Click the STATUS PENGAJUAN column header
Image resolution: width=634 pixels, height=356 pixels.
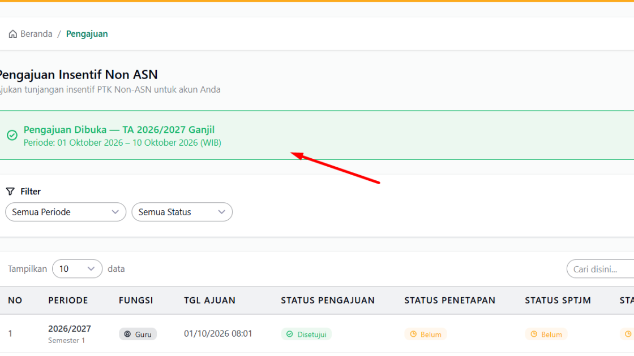click(328, 300)
